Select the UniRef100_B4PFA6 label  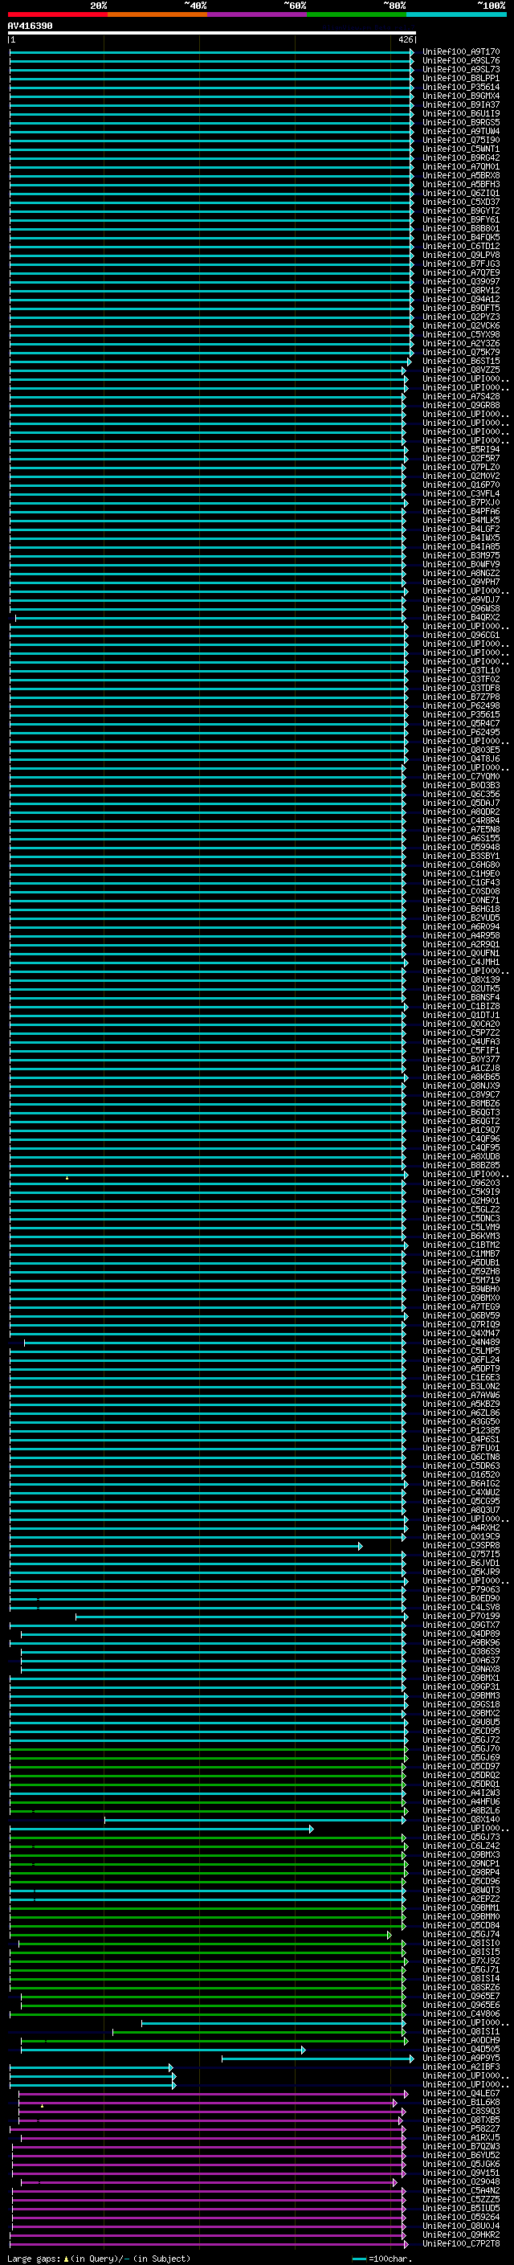[460, 512]
